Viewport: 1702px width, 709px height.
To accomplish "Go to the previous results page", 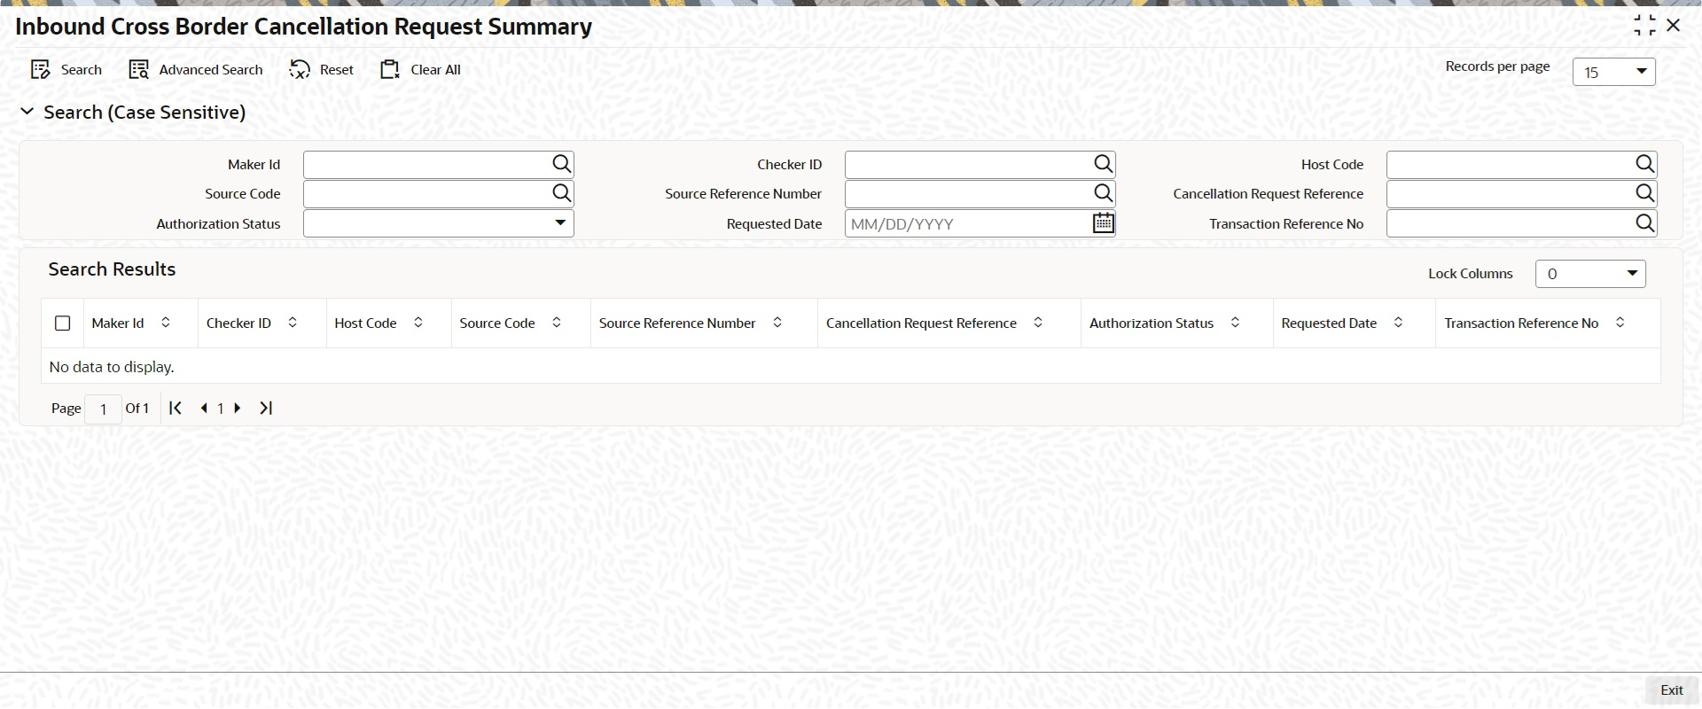I will [x=204, y=408].
